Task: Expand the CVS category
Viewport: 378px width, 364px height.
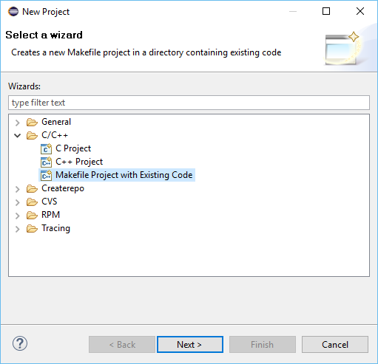Action: coord(18,202)
